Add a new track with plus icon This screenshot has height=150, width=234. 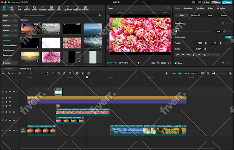pyautogui.click(x=3, y=73)
